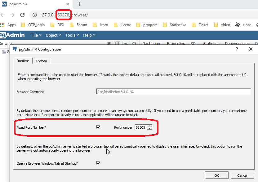This screenshot has width=258, height=182.
Task: Toggle Open a Browser Window/Tab at Startup
Action: [x=98, y=163]
